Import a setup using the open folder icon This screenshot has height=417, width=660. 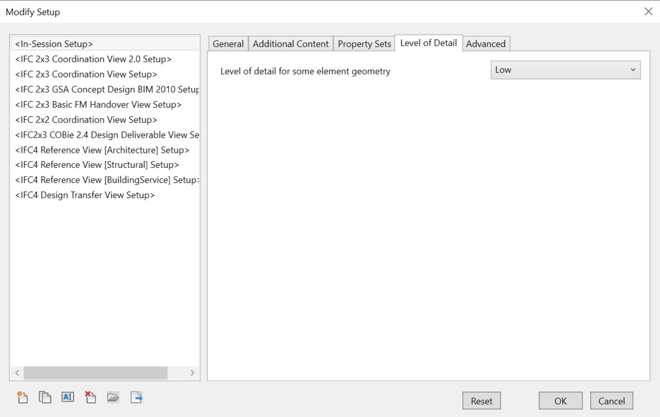[113, 397]
